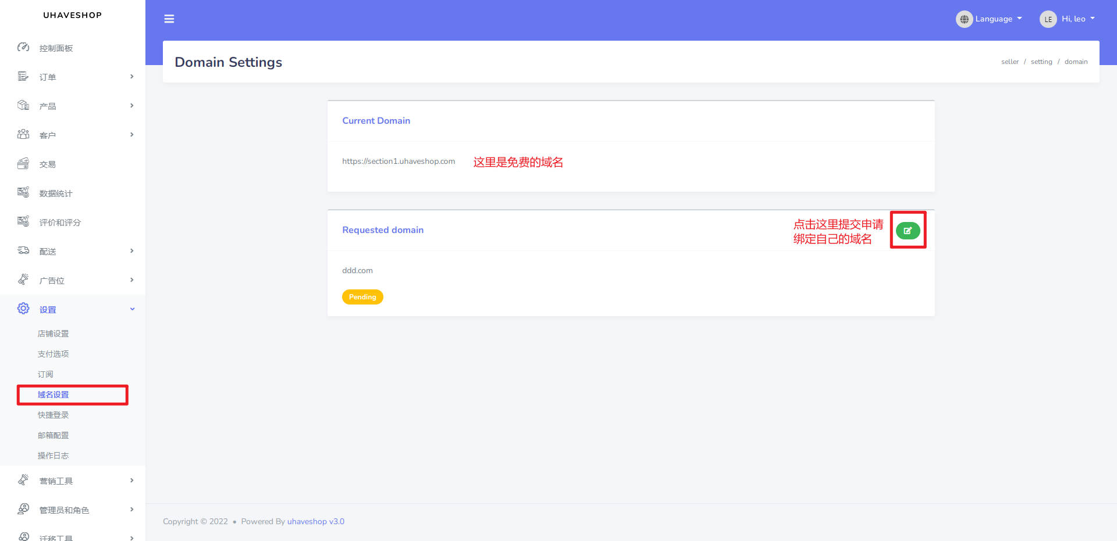Click the setting breadcrumb link
The image size is (1117, 541).
pos(1041,62)
